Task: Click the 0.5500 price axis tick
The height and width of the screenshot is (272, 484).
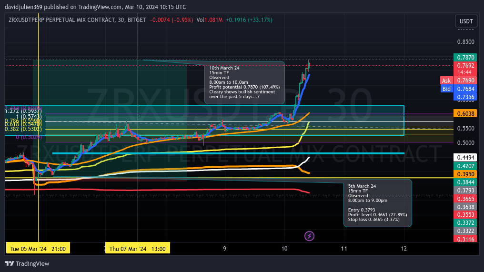Action: (x=465, y=129)
